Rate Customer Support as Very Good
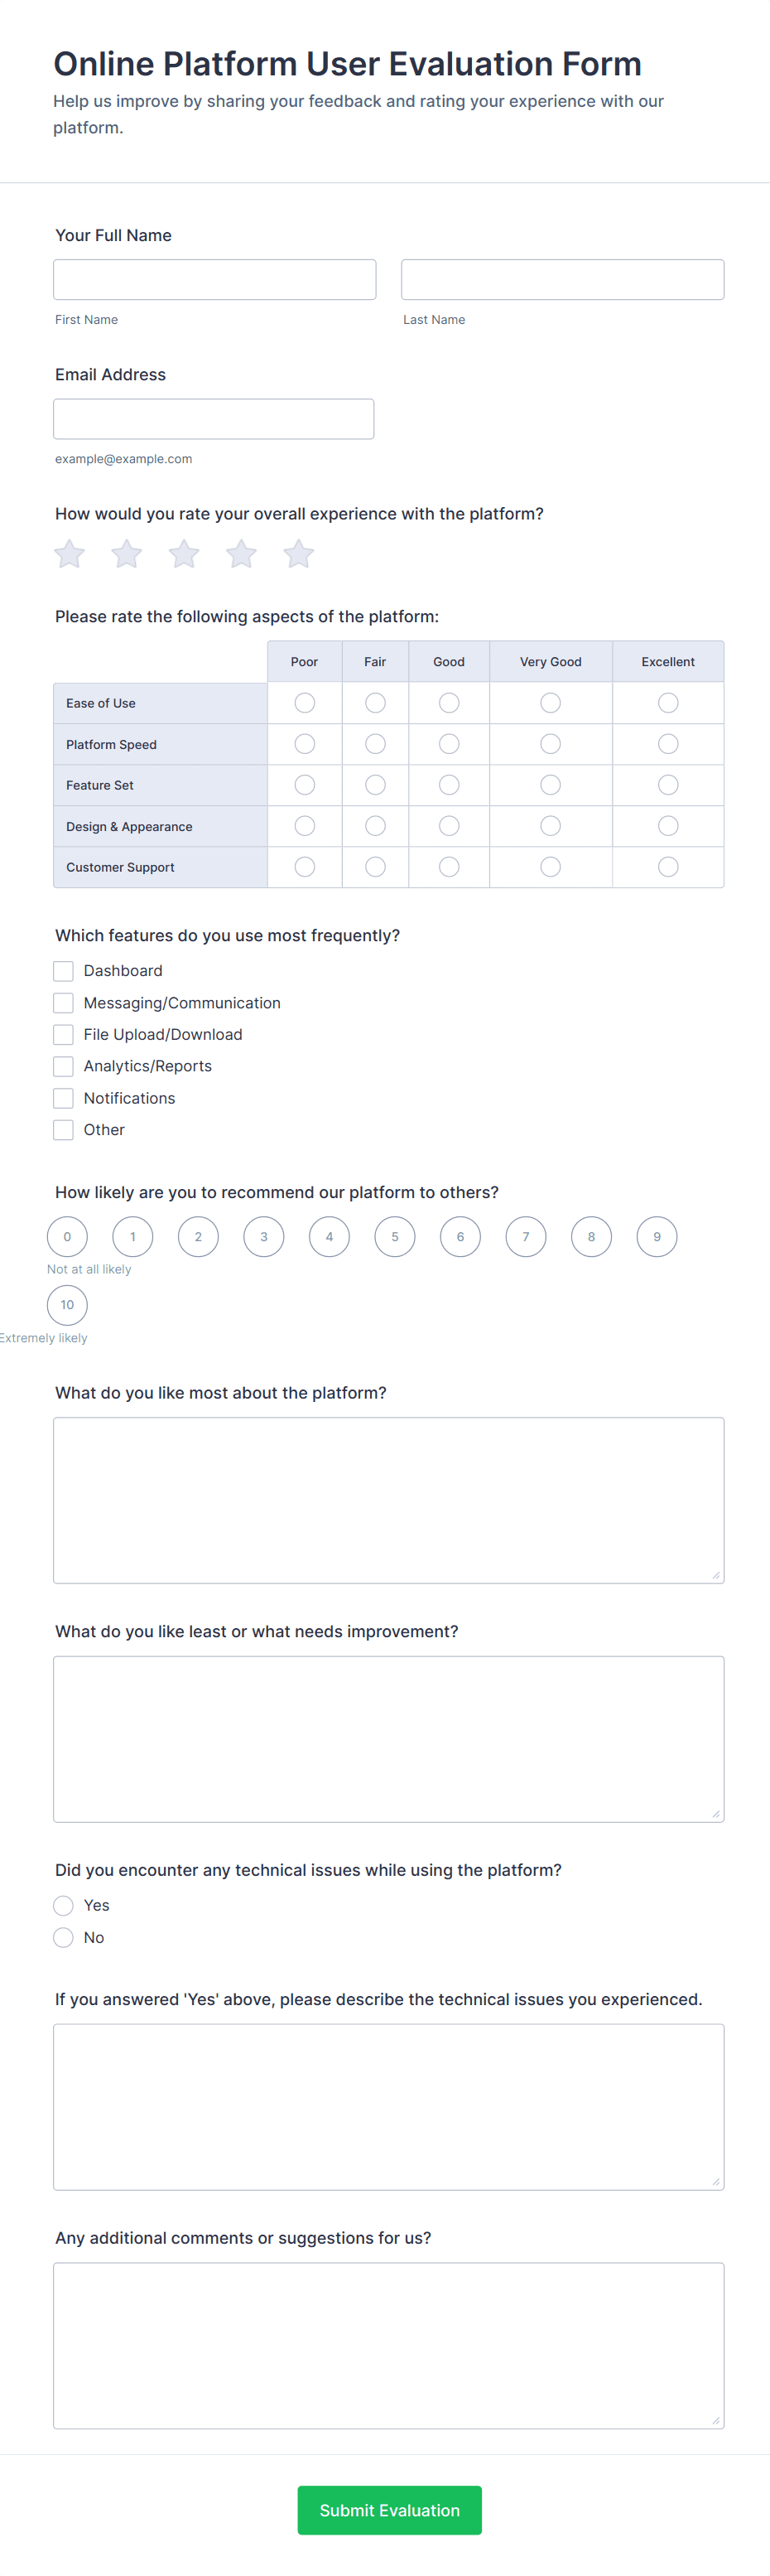770x2576 pixels. [551, 867]
